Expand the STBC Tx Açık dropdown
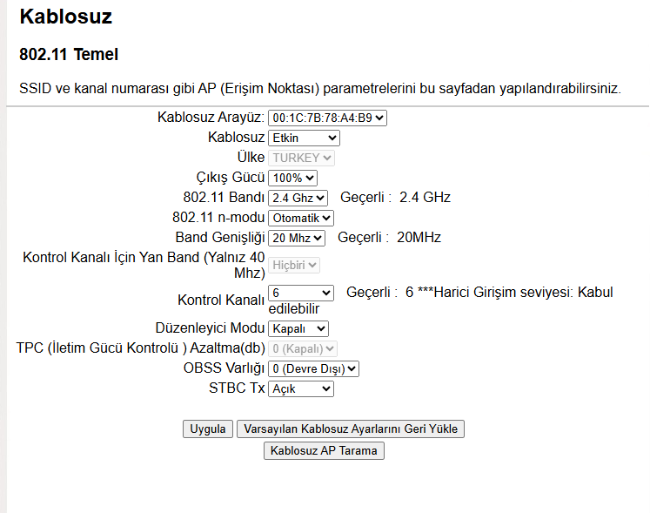Screen dimensions: 650x513 300,388
